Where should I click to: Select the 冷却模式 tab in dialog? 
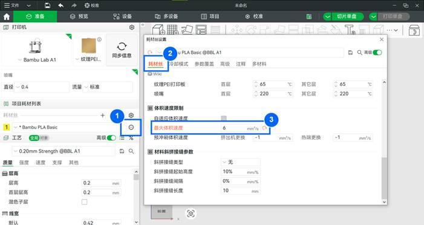click(178, 64)
